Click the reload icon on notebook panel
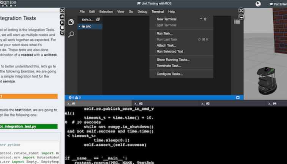Image resolution: width=287 pixels, height=164 pixels. [x=62, y=33]
